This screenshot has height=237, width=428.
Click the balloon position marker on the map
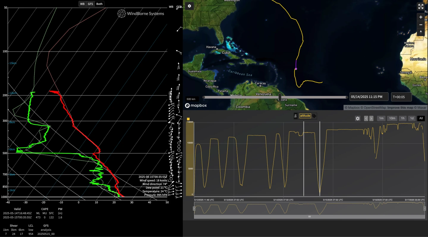click(x=296, y=69)
